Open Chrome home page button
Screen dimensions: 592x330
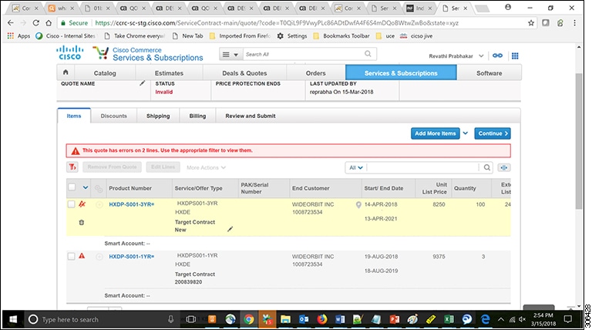tap(49, 23)
